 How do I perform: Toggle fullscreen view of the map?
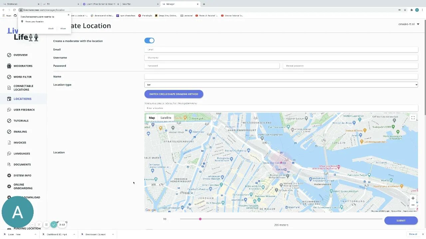[x=413, y=118]
